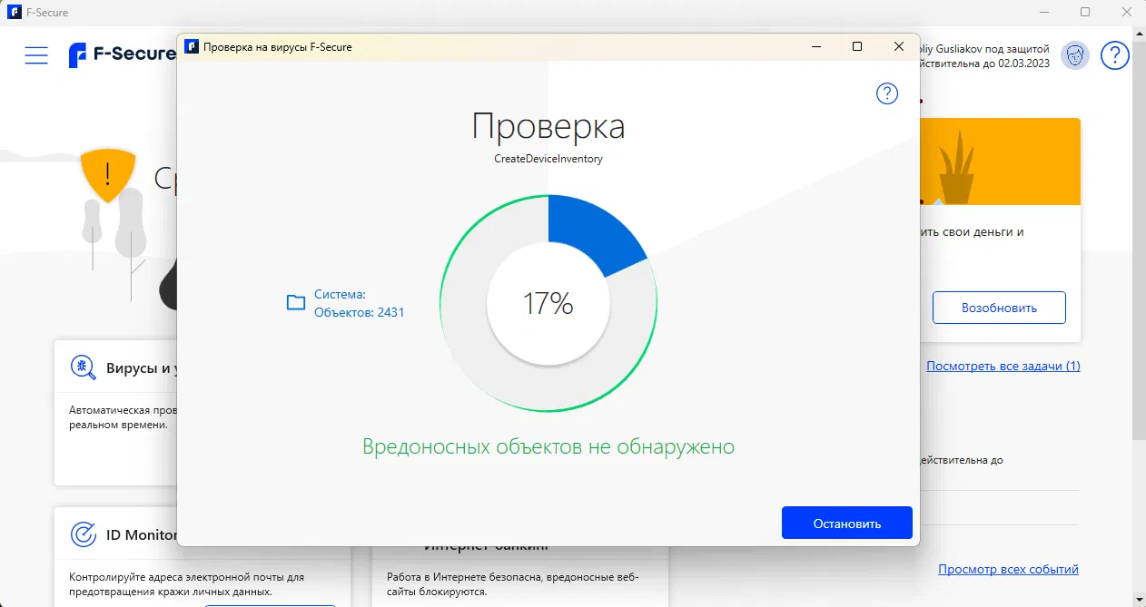This screenshot has width=1146, height=607.
Task: Click license date 02.03.2023 text
Action: tap(1023, 64)
